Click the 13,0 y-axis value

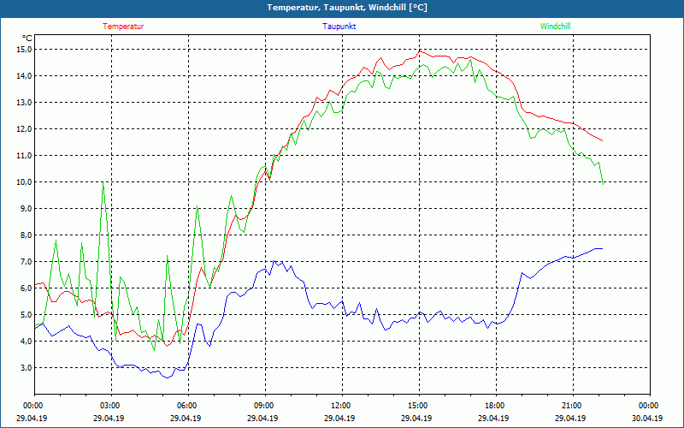(25, 102)
